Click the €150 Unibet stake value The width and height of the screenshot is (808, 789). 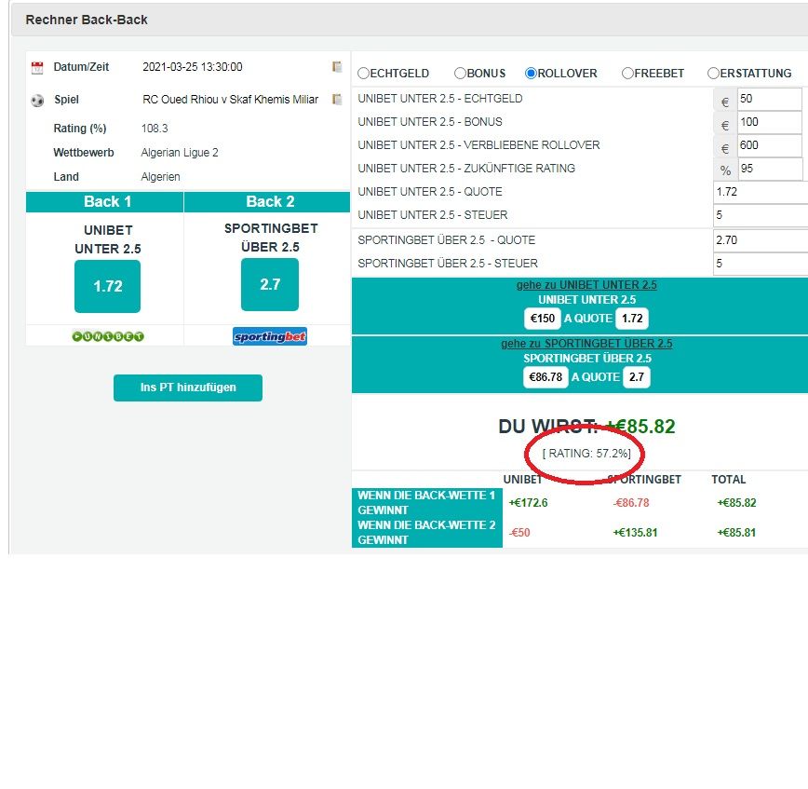point(542,319)
